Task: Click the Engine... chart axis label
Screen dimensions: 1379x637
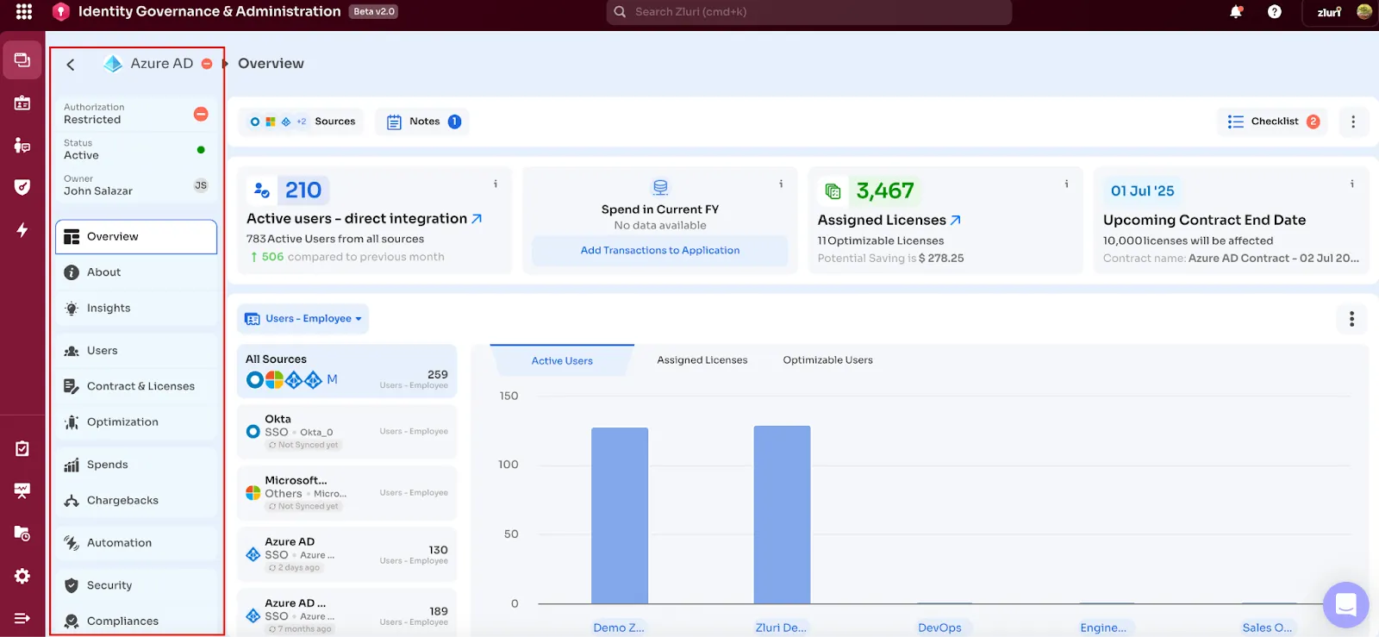Action: 1103,628
